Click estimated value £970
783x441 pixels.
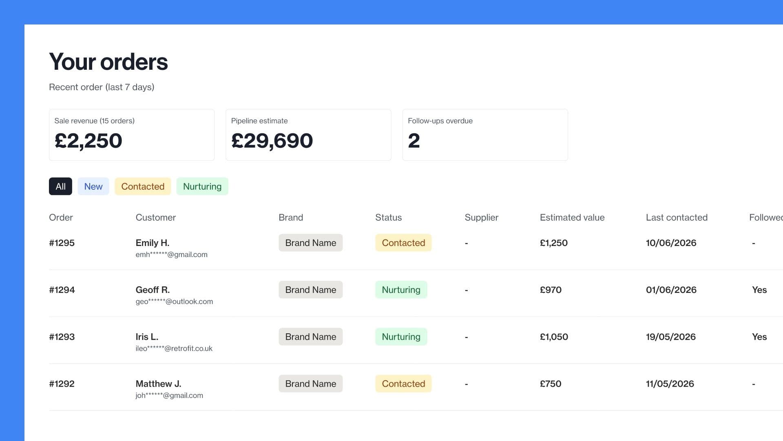551,290
